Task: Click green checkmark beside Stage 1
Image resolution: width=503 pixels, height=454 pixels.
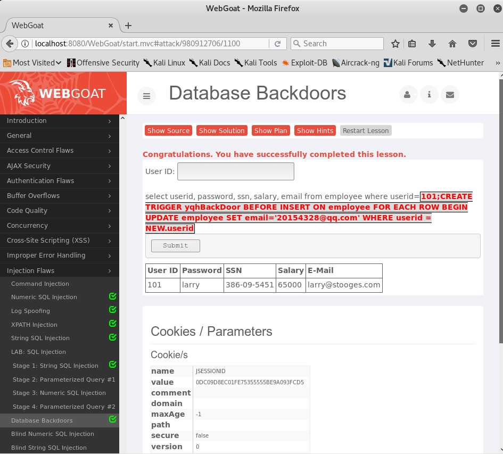Action: click(113, 365)
